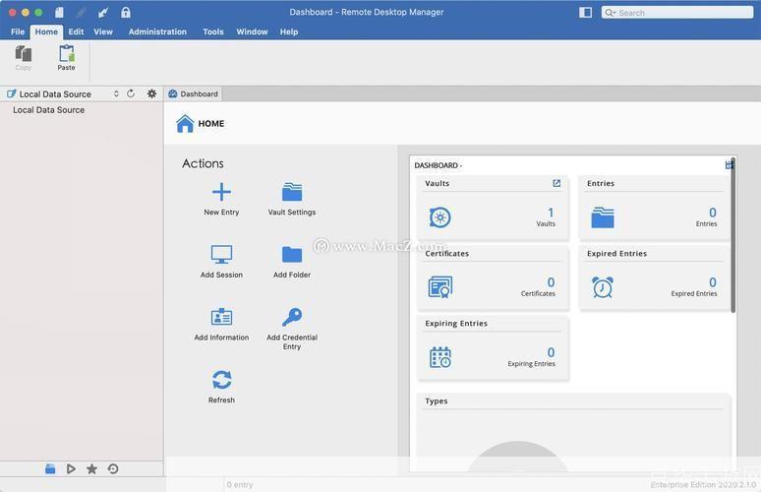761x492 pixels.
Task: Click the '0 entry' status bar text
Action: tap(240, 485)
